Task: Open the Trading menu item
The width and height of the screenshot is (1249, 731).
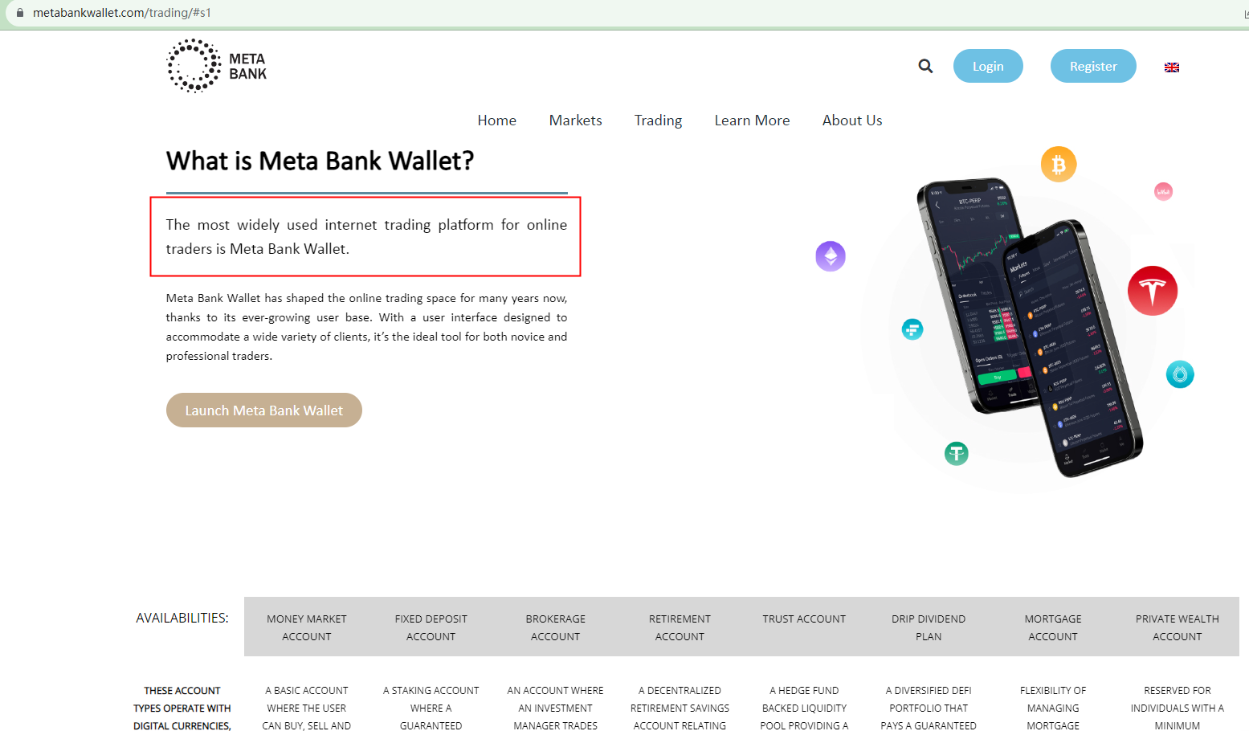Action: (x=658, y=120)
